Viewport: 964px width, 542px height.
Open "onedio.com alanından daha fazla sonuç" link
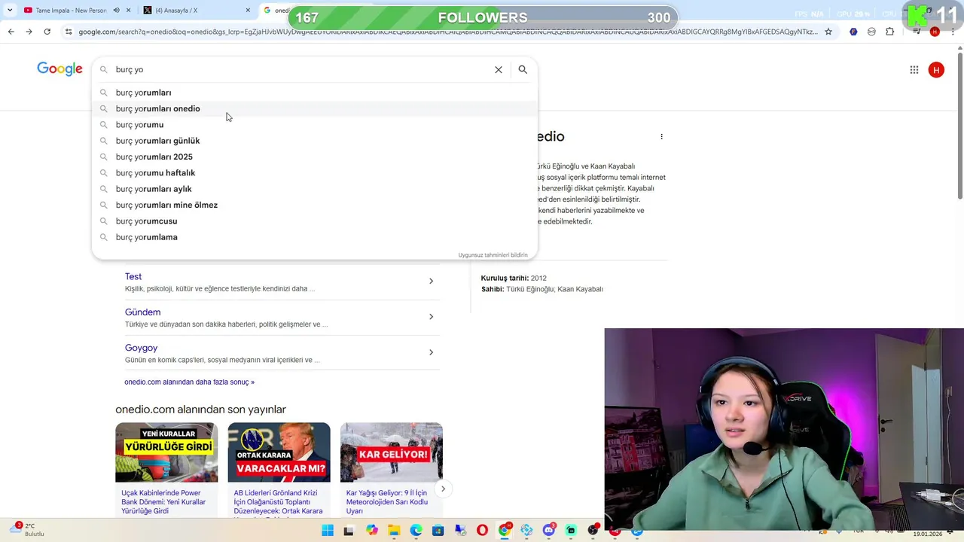[189, 382]
